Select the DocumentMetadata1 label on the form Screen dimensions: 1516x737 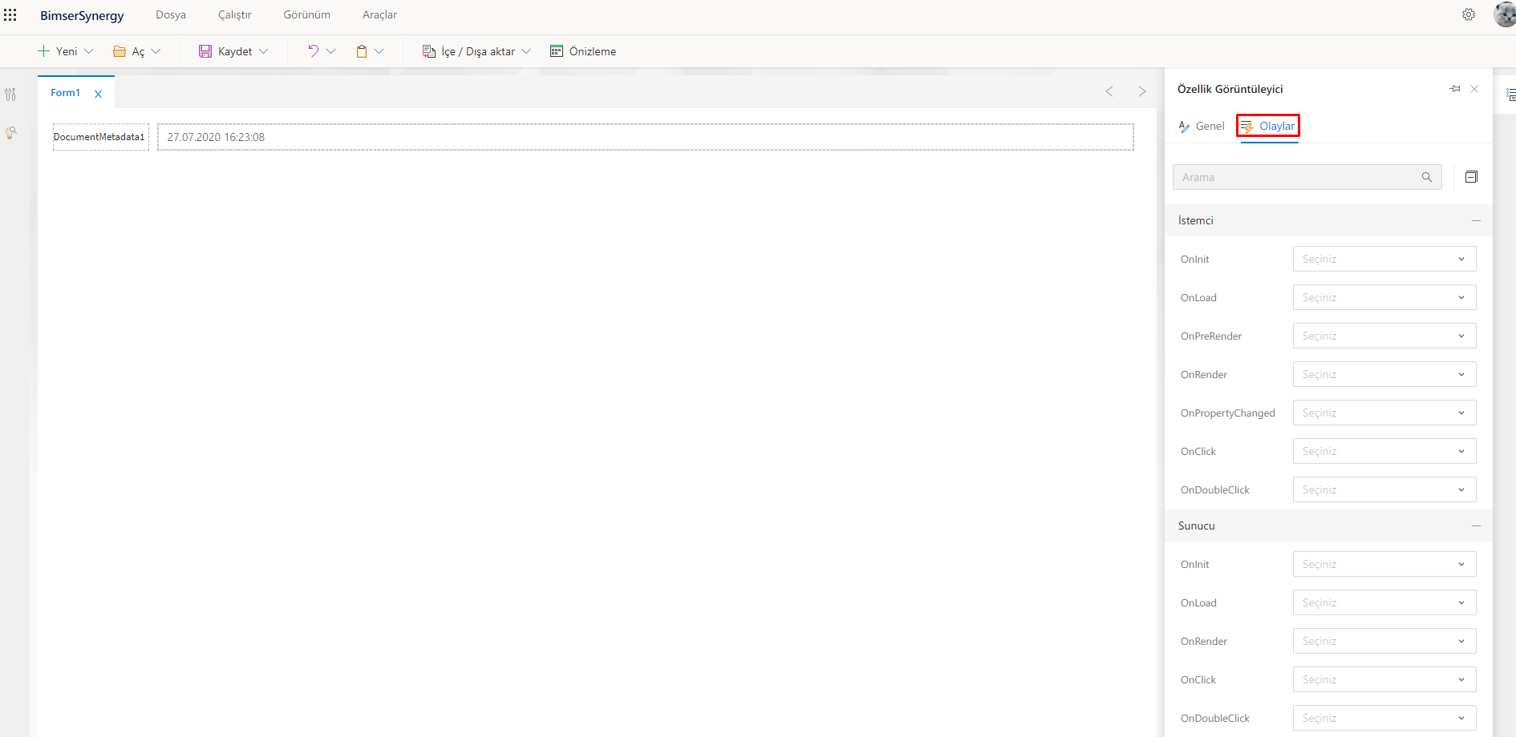(x=100, y=137)
